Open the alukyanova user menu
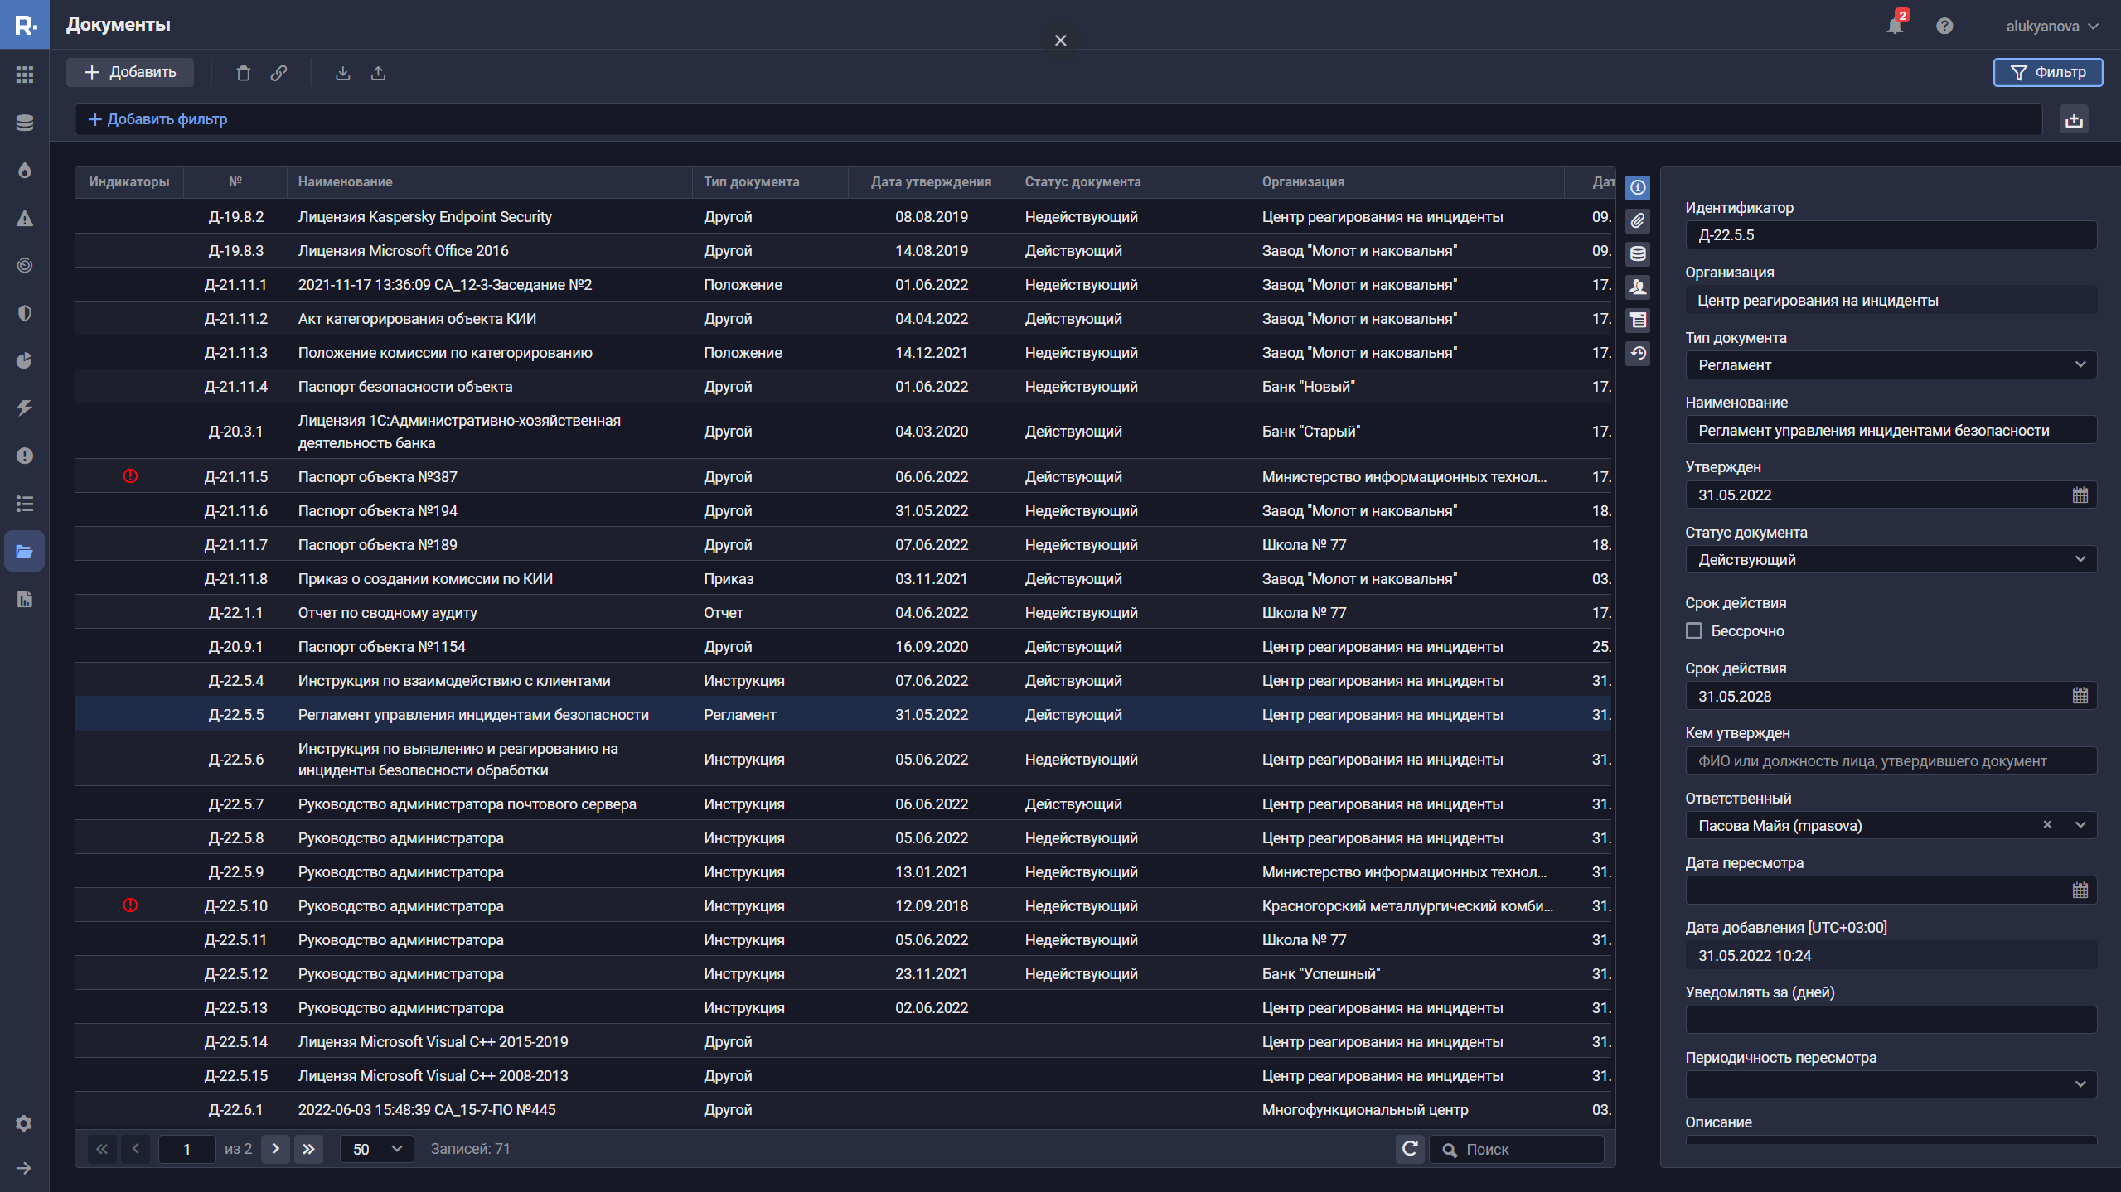This screenshot has height=1192, width=2121. (2051, 26)
